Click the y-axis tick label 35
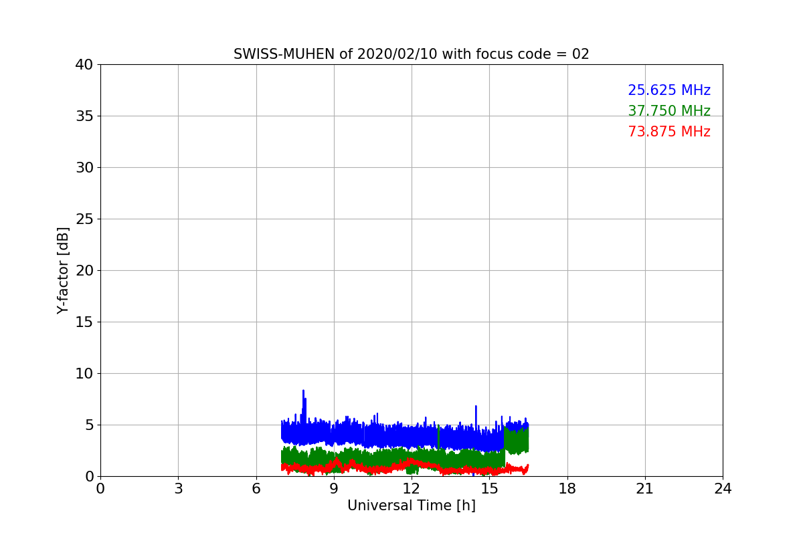The width and height of the screenshot is (803, 535). pos(84,116)
